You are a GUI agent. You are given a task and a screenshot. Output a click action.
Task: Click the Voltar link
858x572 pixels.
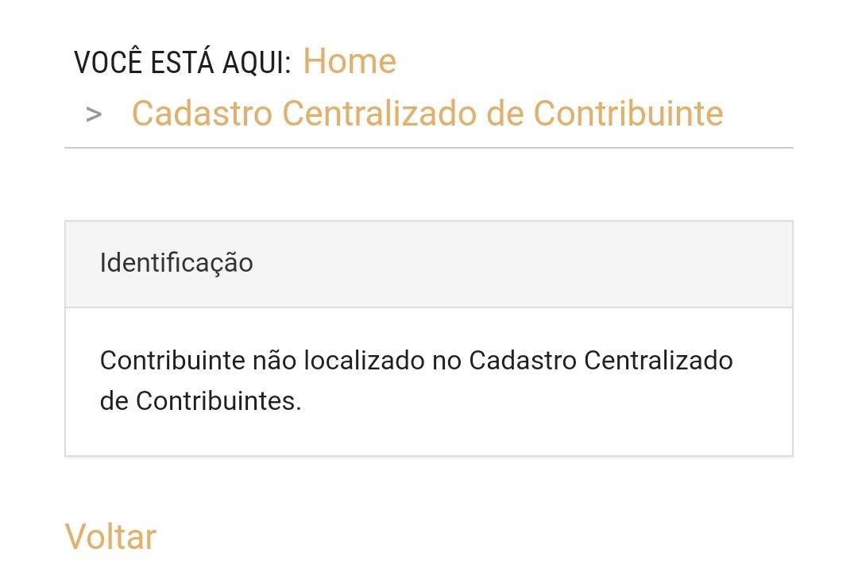click(110, 536)
